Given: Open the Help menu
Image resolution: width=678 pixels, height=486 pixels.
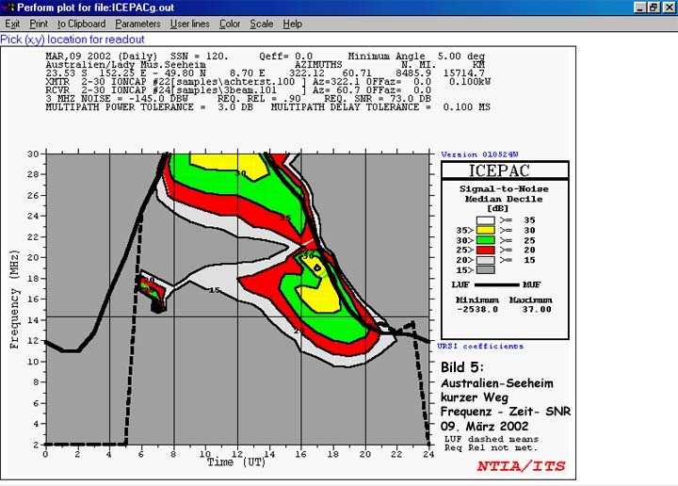Looking at the screenshot, I should [293, 23].
